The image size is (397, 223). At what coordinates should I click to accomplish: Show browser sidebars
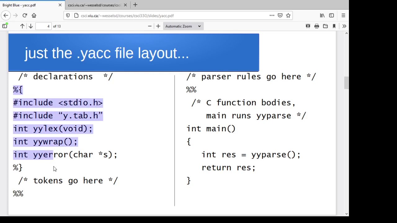tap(332, 15)
